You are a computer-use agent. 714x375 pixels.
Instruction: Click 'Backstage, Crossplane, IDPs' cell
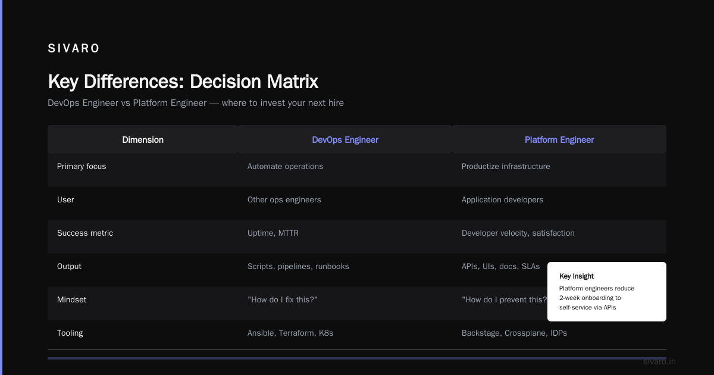pyautogui.click(x=514, y=333)
